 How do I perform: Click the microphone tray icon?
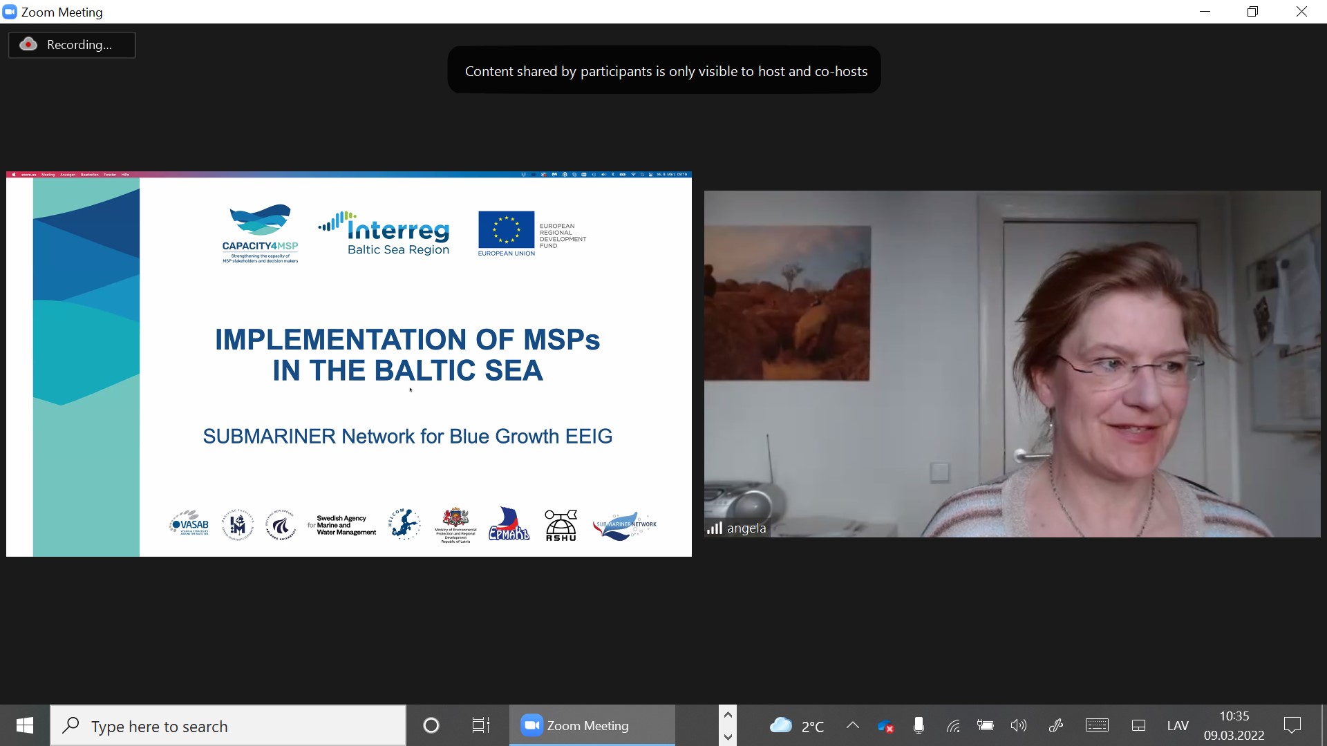[x=919, y=725]
